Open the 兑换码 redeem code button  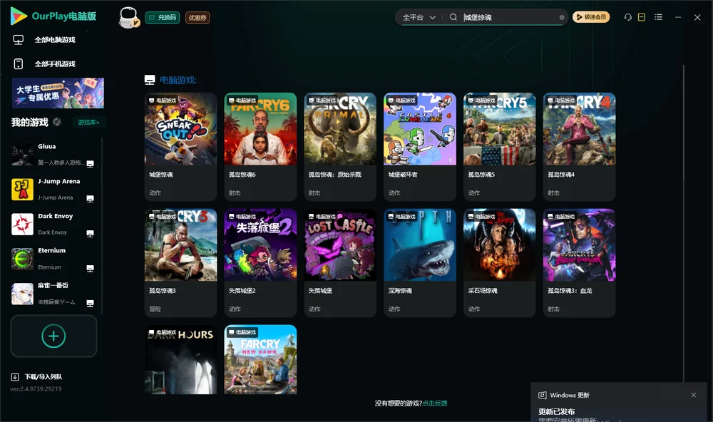point(163,17)
